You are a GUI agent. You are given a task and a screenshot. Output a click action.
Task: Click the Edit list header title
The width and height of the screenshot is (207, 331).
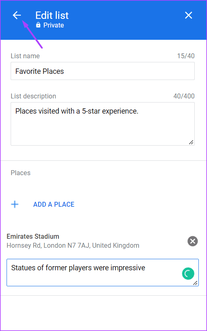point(52,16)
